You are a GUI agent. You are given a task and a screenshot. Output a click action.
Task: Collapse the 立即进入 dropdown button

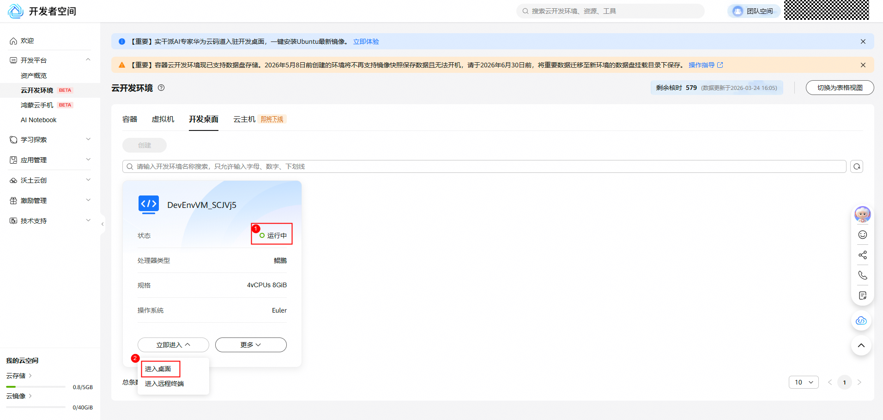pos(173,345)
